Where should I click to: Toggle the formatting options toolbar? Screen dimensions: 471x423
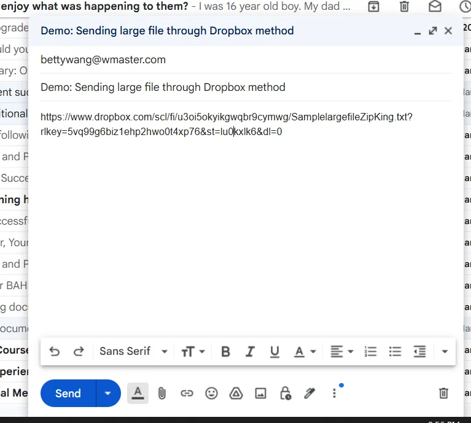pyautogui.click(x=138, y=393)
